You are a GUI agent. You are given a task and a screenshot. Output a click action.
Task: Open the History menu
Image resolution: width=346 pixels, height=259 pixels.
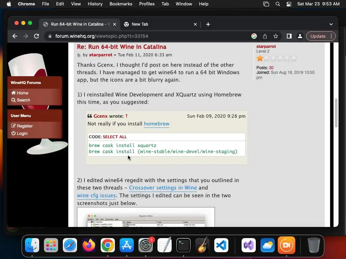95,4
